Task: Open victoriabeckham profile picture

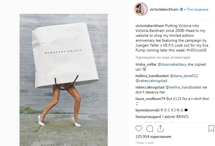Action: [x=141, y=9]
